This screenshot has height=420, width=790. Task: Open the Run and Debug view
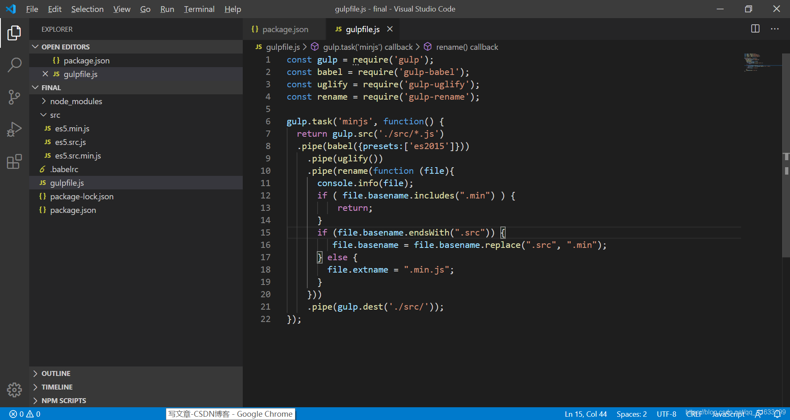[x=15, y=129]
